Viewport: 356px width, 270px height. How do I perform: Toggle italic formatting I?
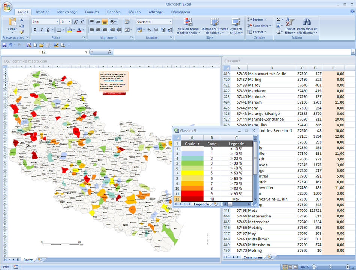pos(42,30)
